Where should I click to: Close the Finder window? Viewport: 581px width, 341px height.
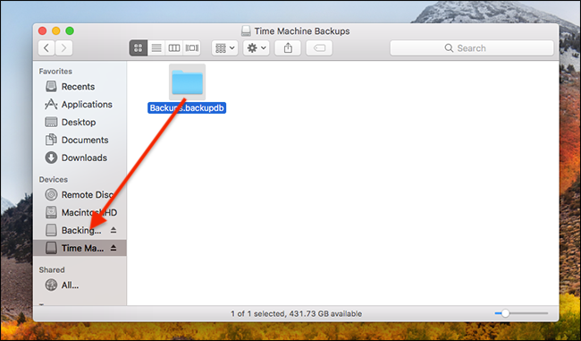click(x=42, y=30)
